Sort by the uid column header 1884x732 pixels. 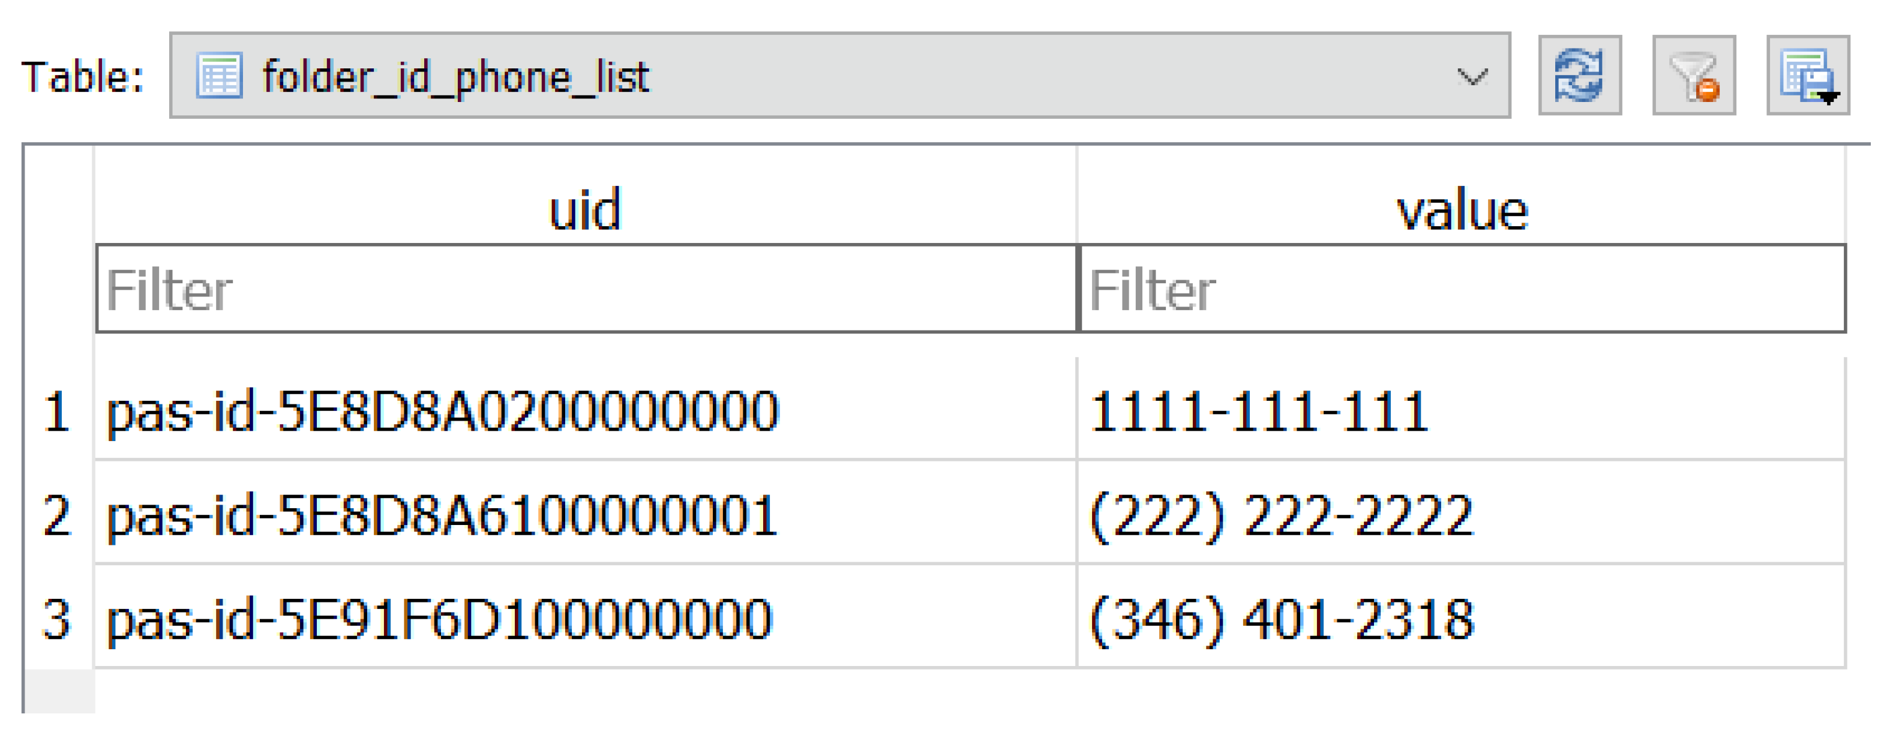click(x=585, y=210)
